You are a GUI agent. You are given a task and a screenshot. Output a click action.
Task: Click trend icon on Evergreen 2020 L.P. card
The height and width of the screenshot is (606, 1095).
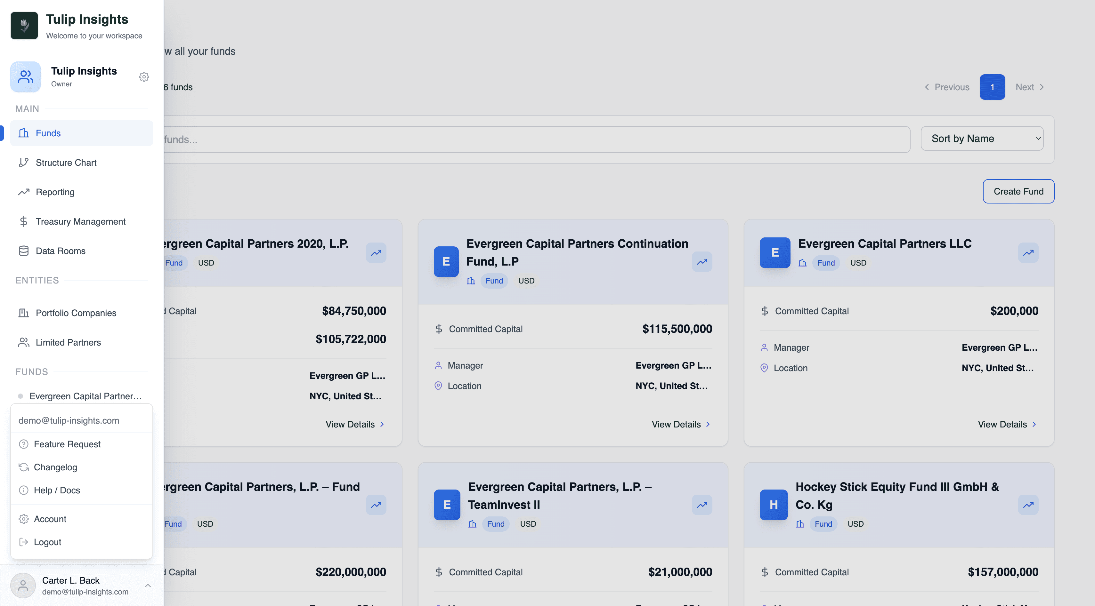click(x=376, y=253)
